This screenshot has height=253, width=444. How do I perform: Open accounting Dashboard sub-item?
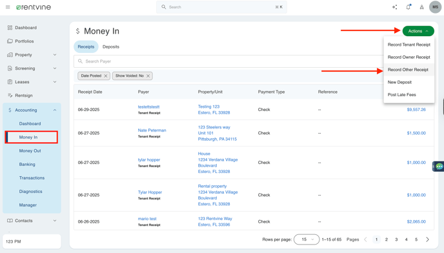click(30, 123)
